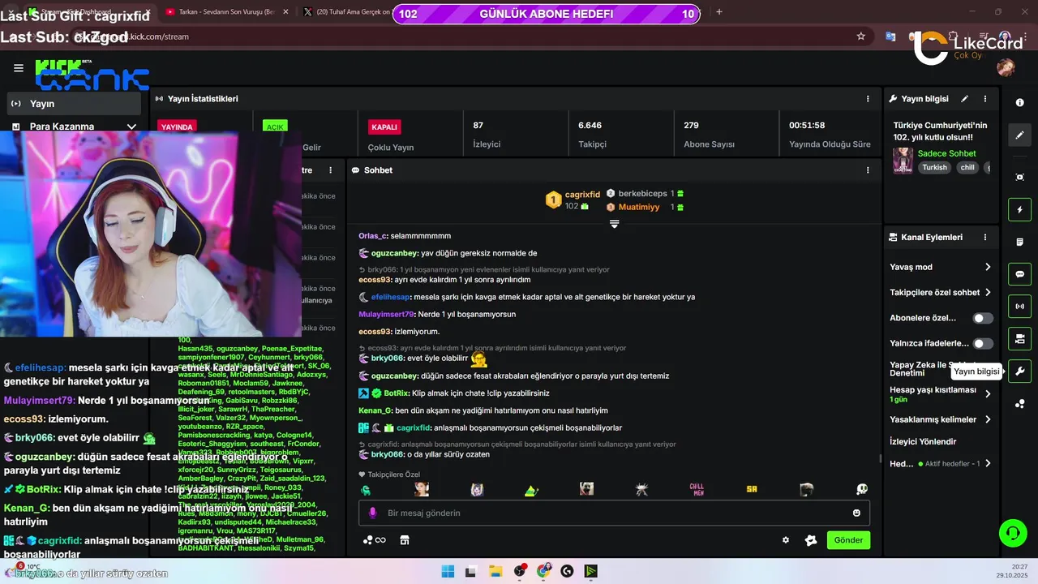Open a new browser tab
The width and height of the screenshot is (1038, 584).
[x=718, y=12]
